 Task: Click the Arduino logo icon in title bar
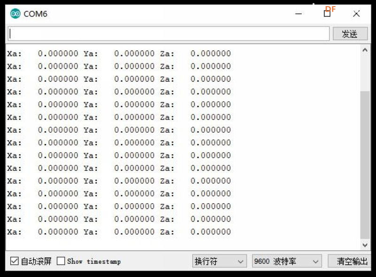[16, 14]
